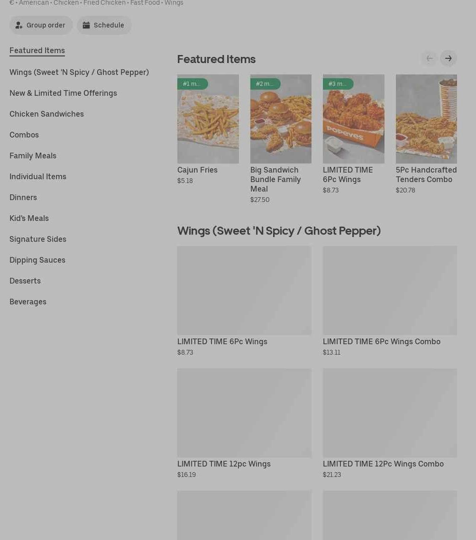This screenshot has height=540, width=476.
Task: Open New & Limited Time Offerings section
Action: pyautogui.click(x=63, y=93)
